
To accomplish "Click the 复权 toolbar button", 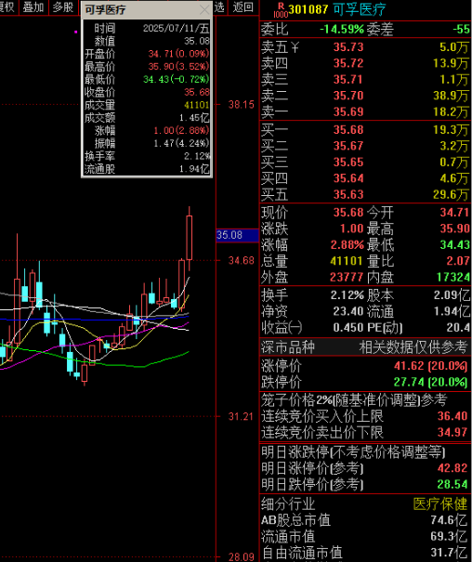I will coord(7,7).
